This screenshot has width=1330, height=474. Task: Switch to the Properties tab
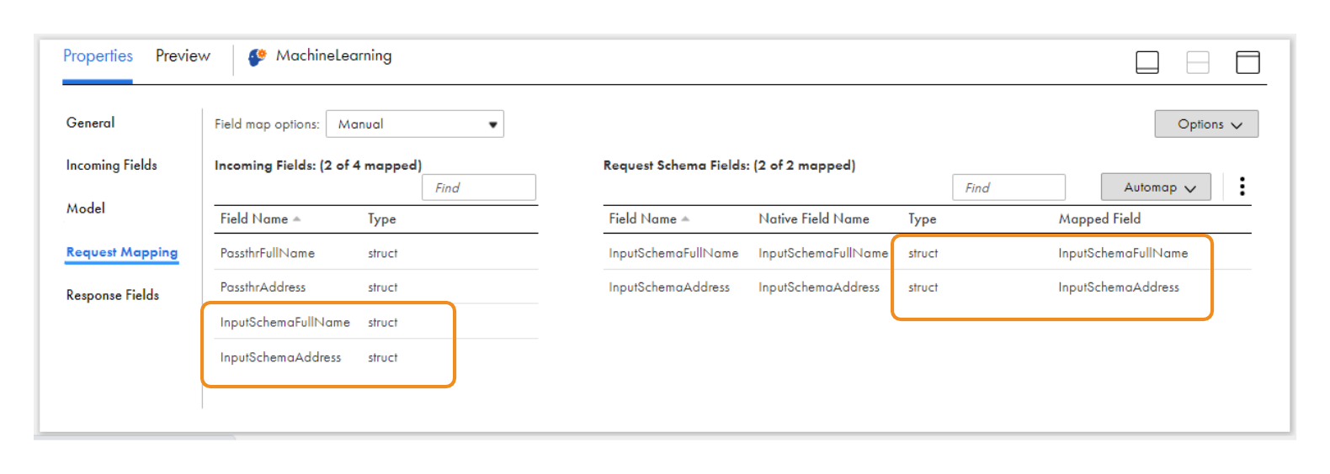(98, 56)
